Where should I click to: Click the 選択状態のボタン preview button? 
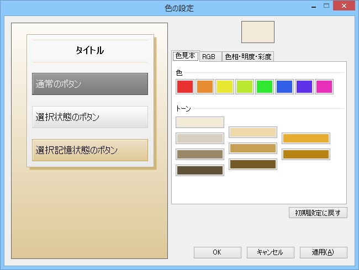pos(90,117)
